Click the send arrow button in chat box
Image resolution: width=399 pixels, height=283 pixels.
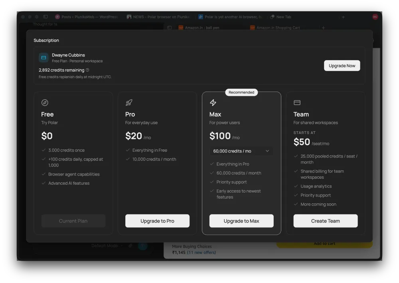pyautogui.click(x=142, y=246)
